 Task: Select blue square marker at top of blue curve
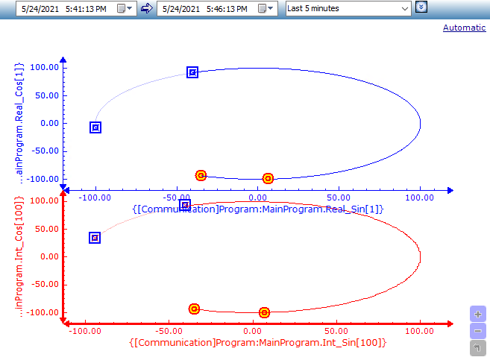(192, 72)
